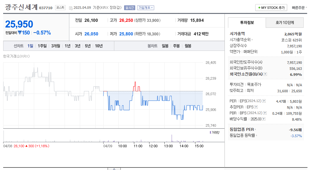Click the -0.57% change percentage
This screenshot has height=170, width=310.
(x=42, y=33)
